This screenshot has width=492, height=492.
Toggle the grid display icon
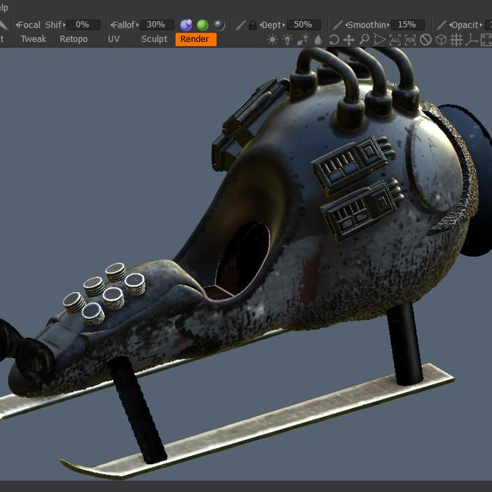click(456, 40)
